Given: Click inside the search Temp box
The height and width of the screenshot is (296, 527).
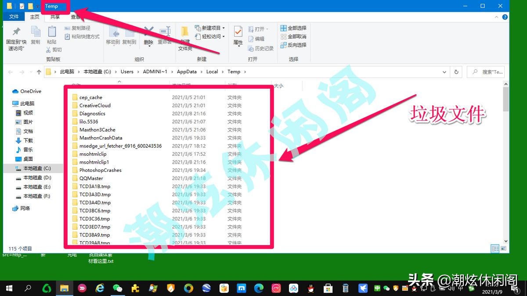Looking at the screenshot, I should [487, 71].
